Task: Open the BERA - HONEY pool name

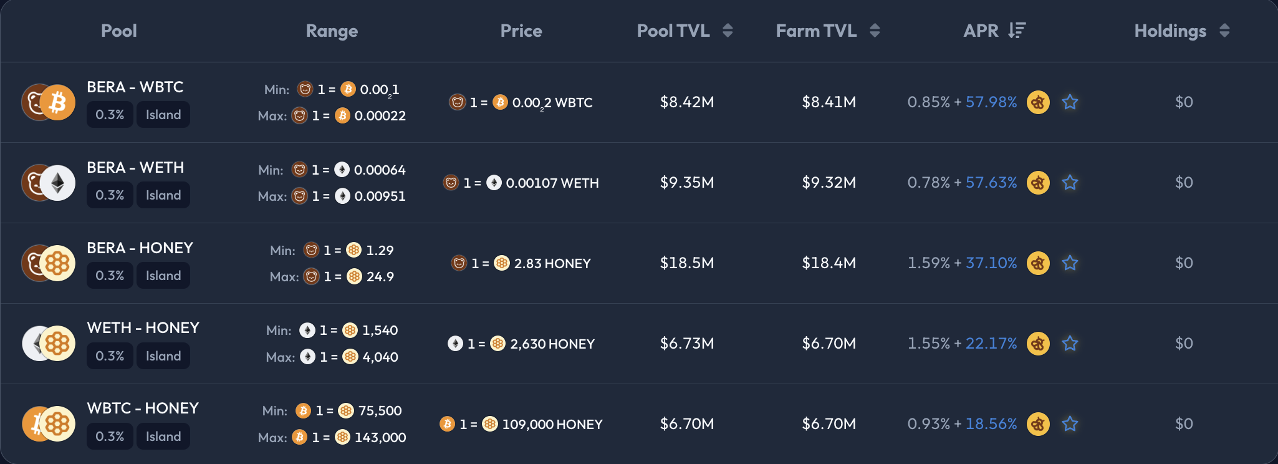Action: [140, 248]
